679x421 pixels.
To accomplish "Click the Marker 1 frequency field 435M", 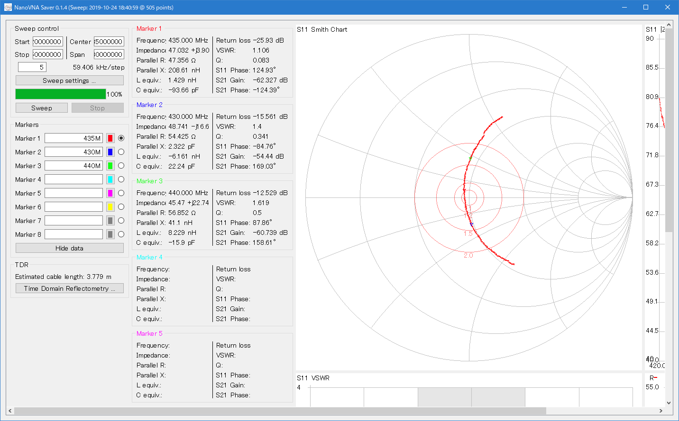I will tap(73, 138).
